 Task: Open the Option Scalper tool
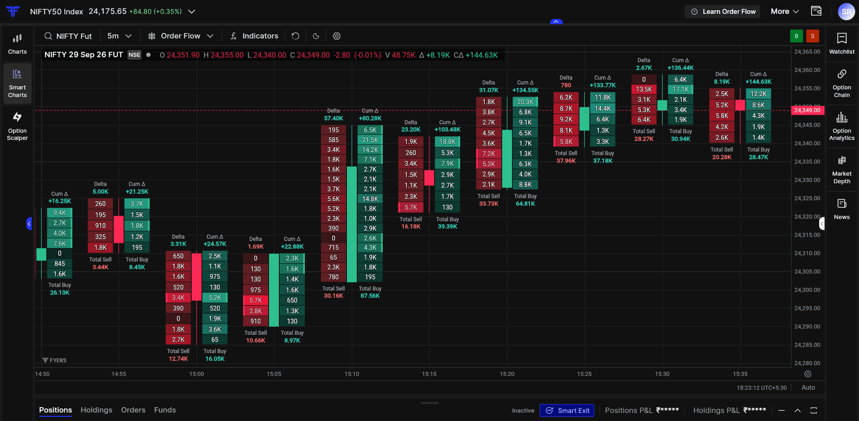pyautogui.click(x=17, y=126)
